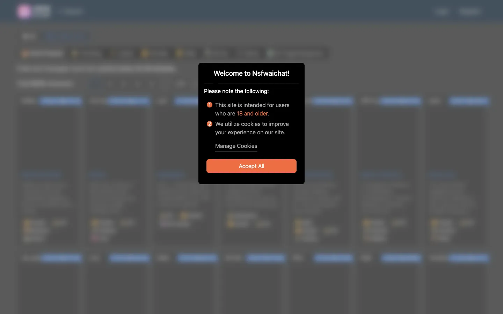Screen dimensions: 503x314
Task: Click the blurred nav item beside the logo
Action: click(x=72, y=12)
